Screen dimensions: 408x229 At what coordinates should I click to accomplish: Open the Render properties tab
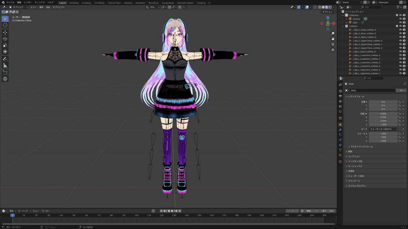pyautogui.click(x=340, y=91)
